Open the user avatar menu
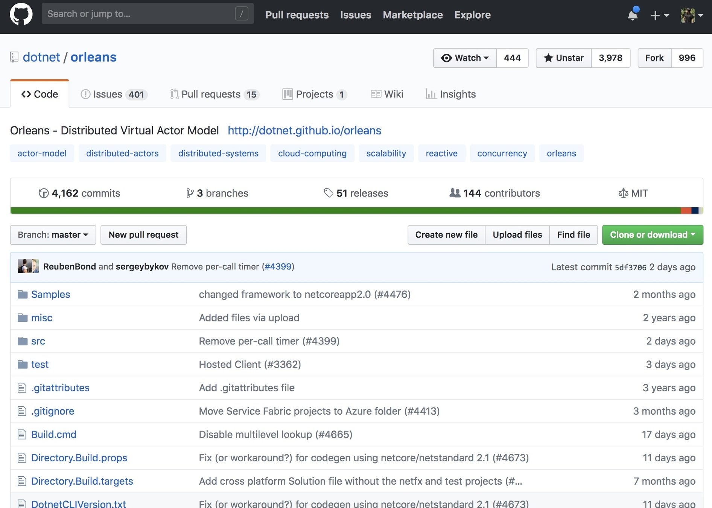This screenshot has height=508, width=712. 692,15
